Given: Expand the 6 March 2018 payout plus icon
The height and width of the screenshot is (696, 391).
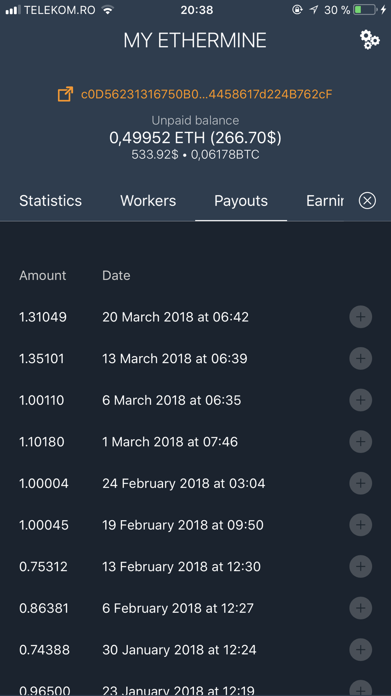Looking at the screenshot, I should pos(361,400).
